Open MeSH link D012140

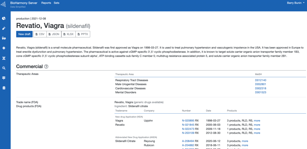(260, 80)
